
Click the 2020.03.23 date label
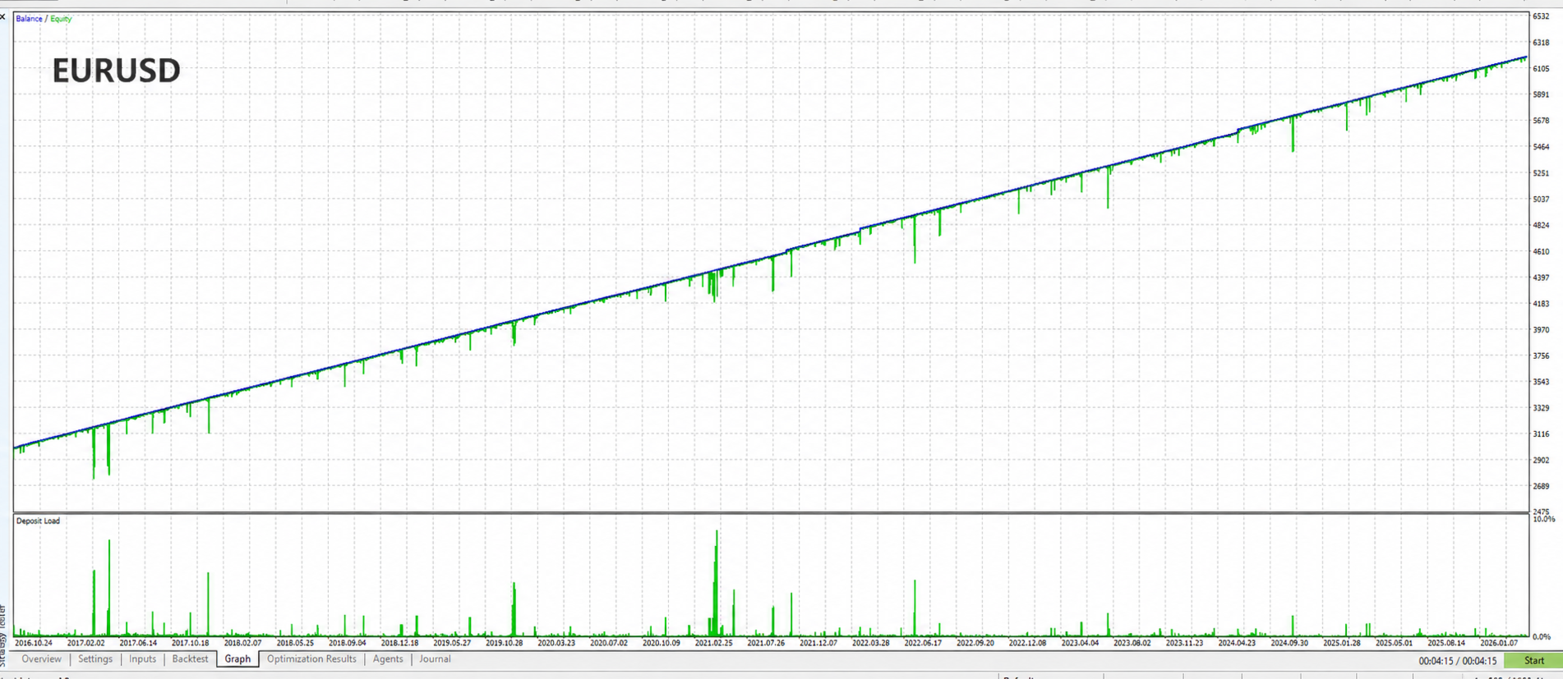tap(556, 644)
